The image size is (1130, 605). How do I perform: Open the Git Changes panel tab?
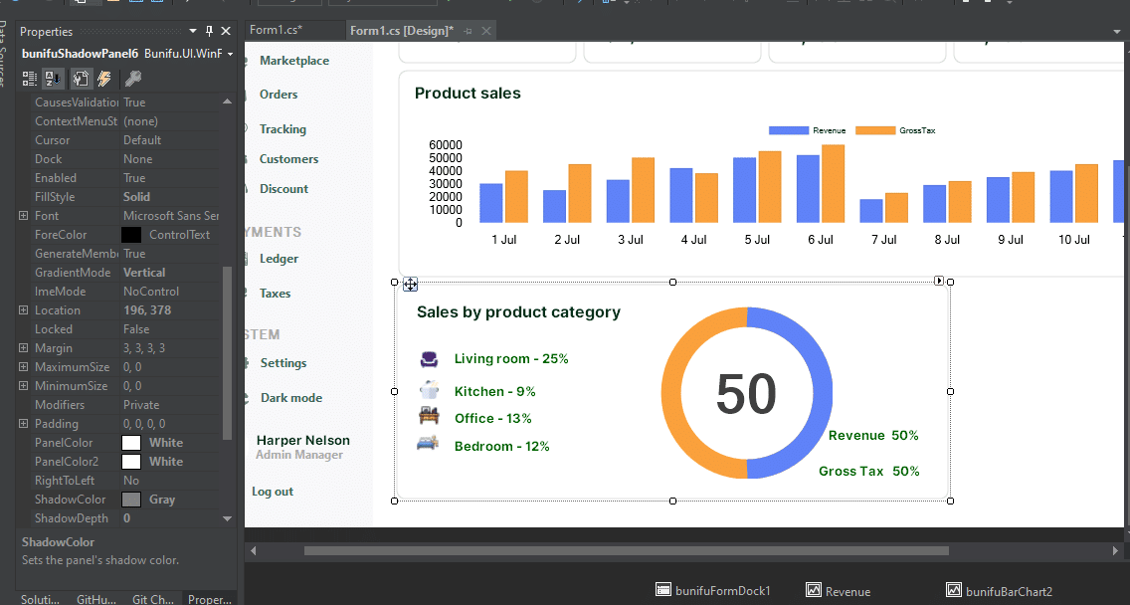(152, 599)
